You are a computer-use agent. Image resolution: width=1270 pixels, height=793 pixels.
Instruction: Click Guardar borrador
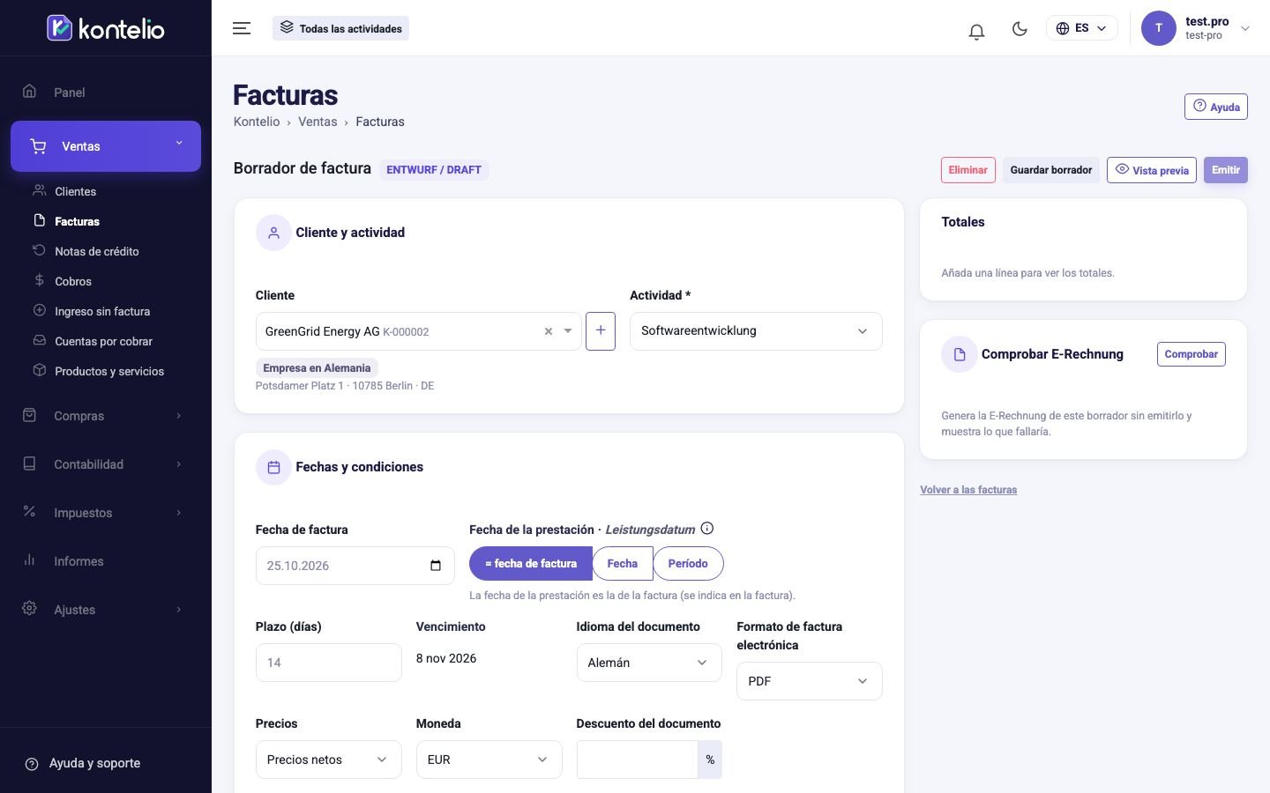[x=1051, y=170]
